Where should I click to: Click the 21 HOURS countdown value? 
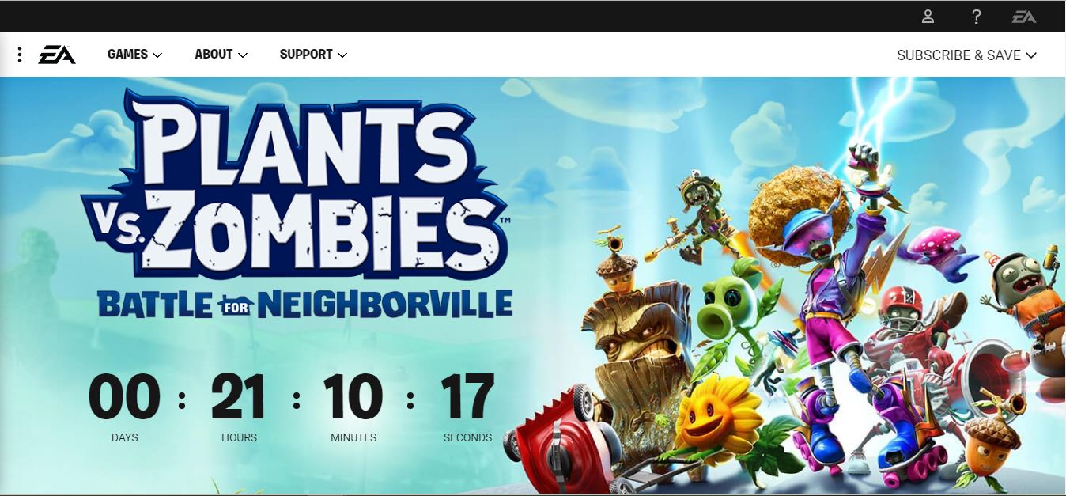(x=239, y=398)
